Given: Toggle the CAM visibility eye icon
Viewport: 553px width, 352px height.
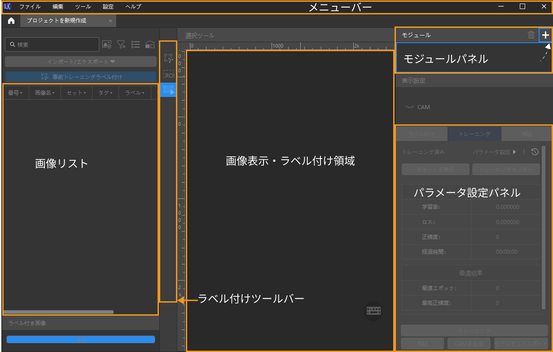Looking at the screenshot, I should pos(409,107).
